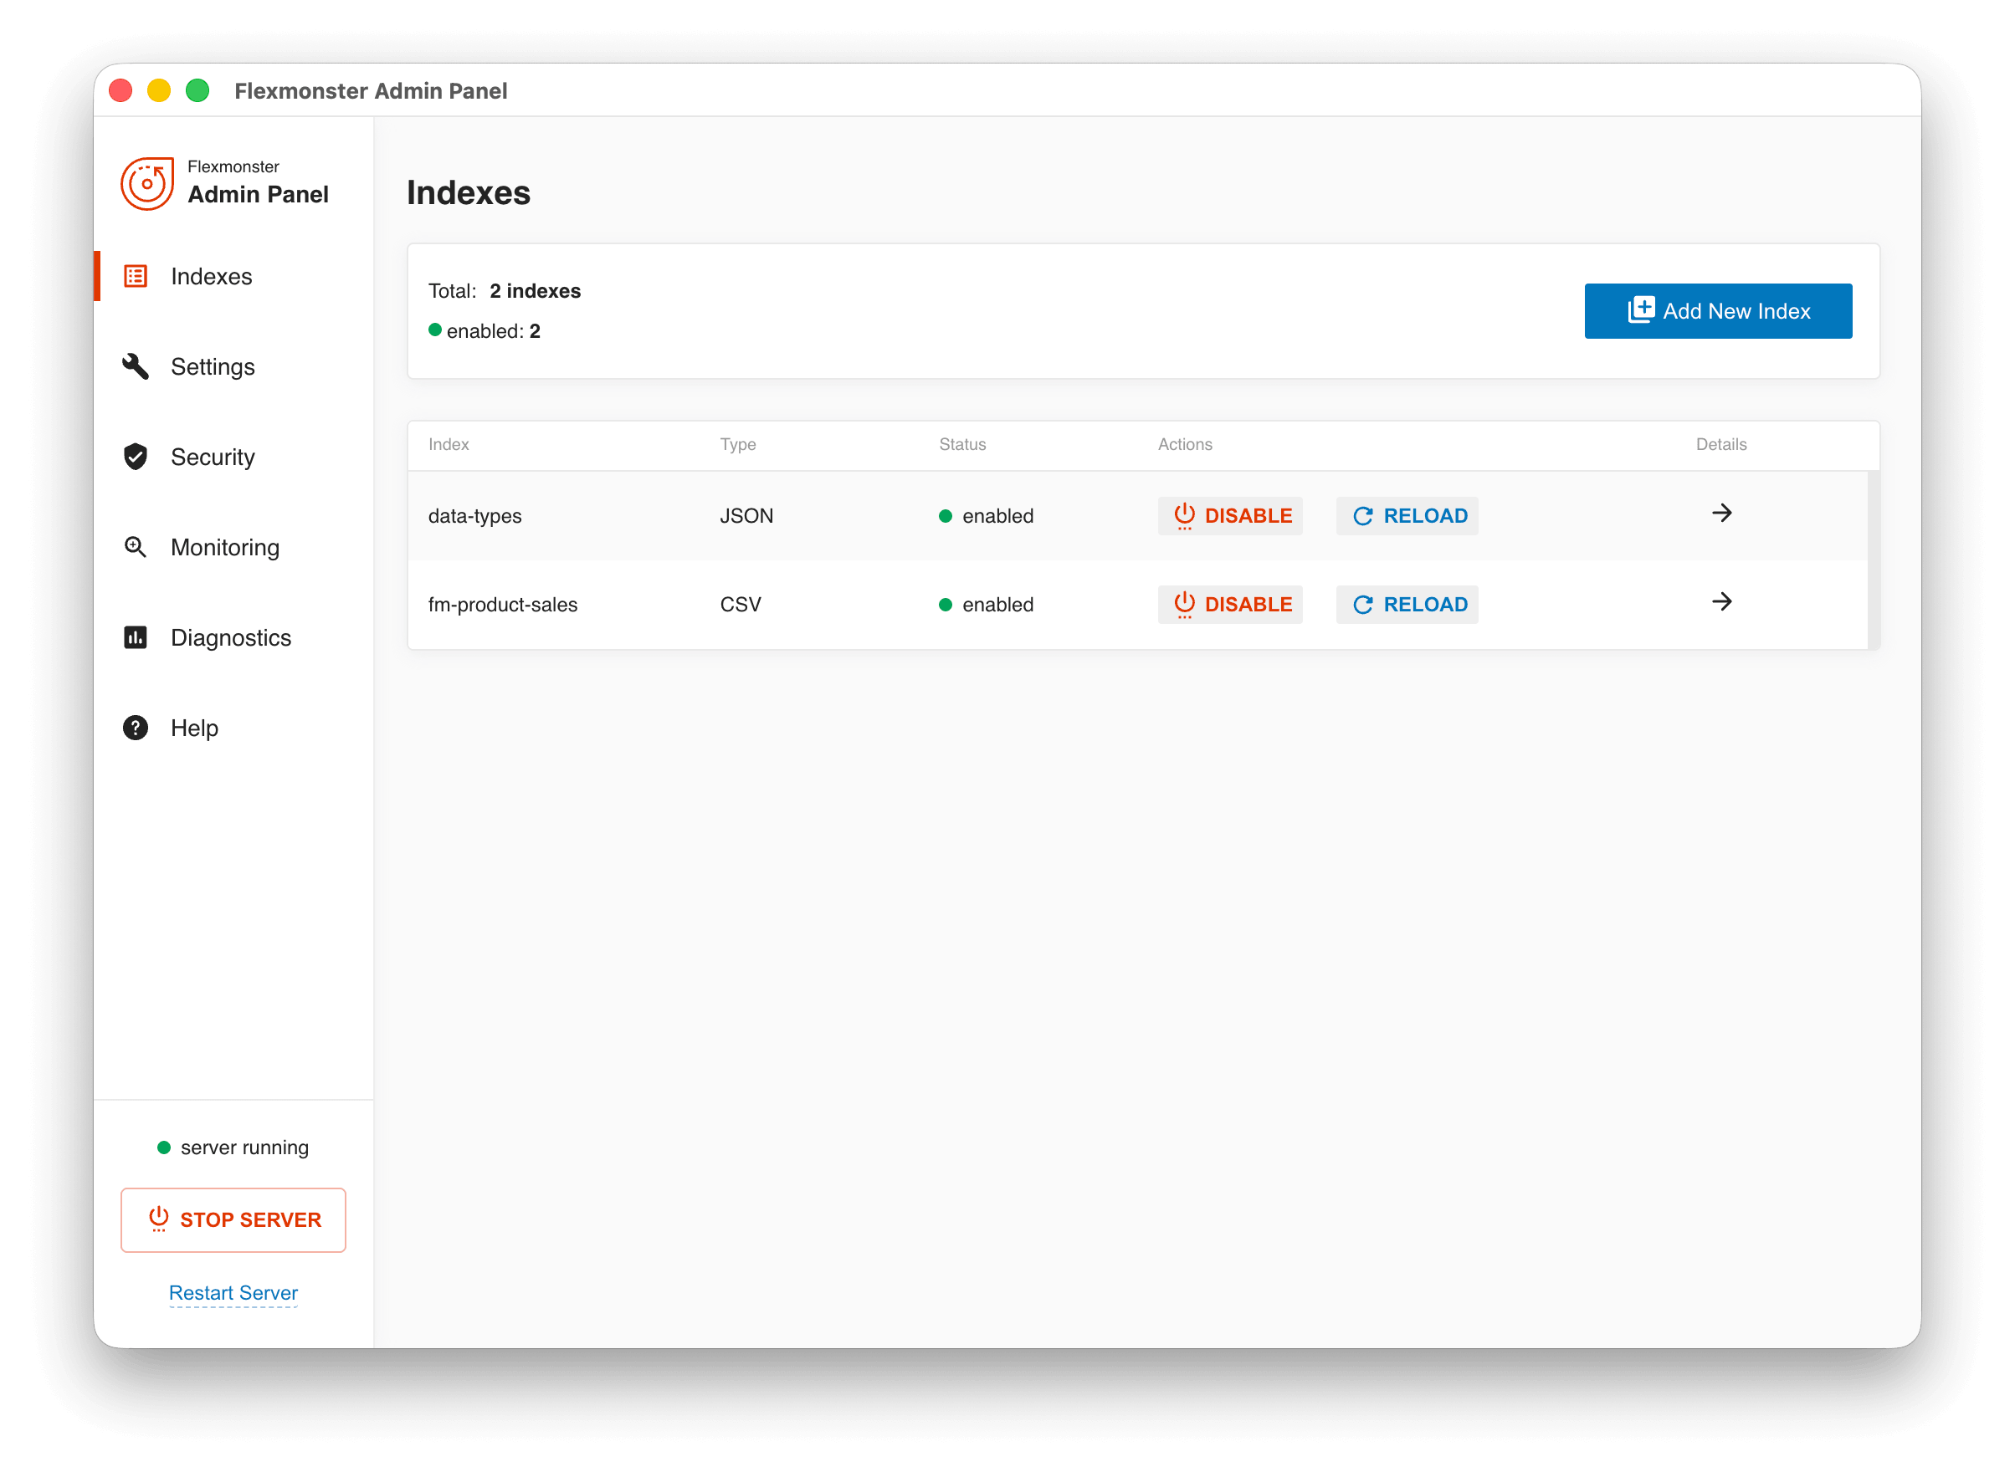Click enabled status of fm-product-sales row
This screenshot has height=1472, width=2015.
(x=986, y=604)
